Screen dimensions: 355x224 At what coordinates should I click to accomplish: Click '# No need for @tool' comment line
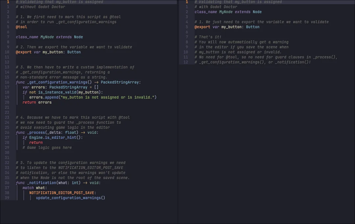point(266,57)
